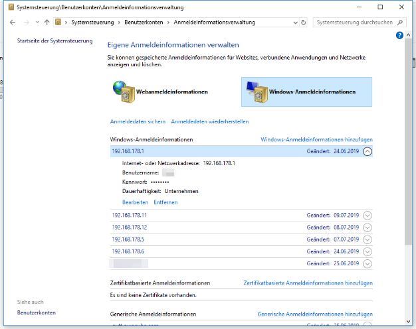The height and width of the screenshot is (329, 416).
Task: Expand the 192.168.178.6 entry chevron
Action: [x=367, y=251]
